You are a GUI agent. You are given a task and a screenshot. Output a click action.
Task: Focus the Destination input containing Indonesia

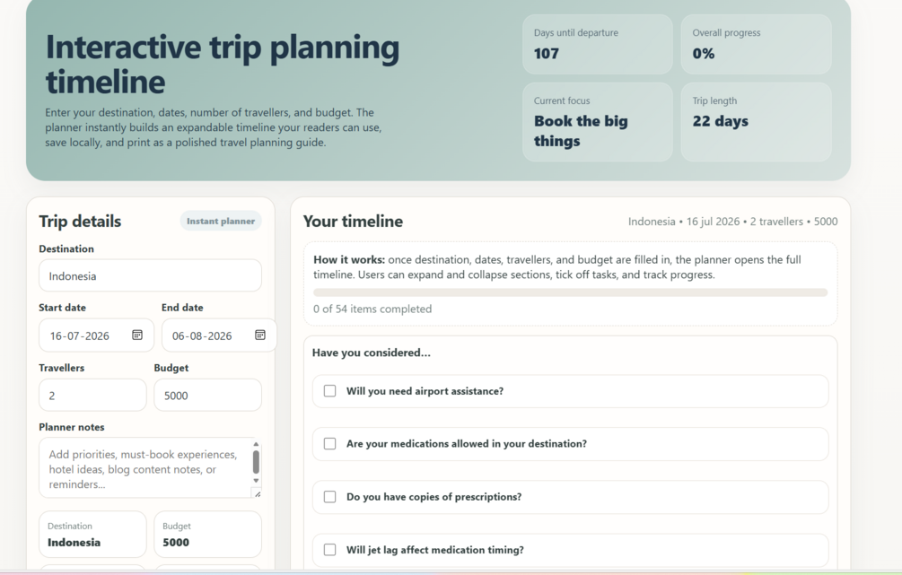pos(150,276)
